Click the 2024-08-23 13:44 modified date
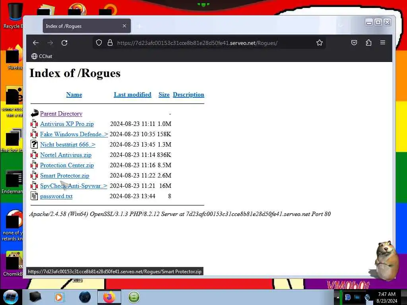 coord(132,196)
